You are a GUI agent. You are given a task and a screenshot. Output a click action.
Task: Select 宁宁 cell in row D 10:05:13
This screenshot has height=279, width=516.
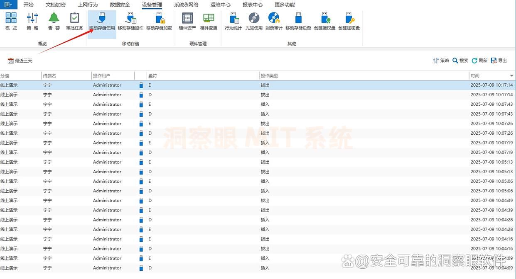(47, 172)
